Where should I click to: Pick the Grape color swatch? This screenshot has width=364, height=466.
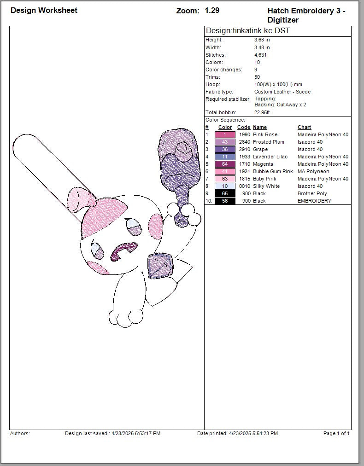[225, 149]
